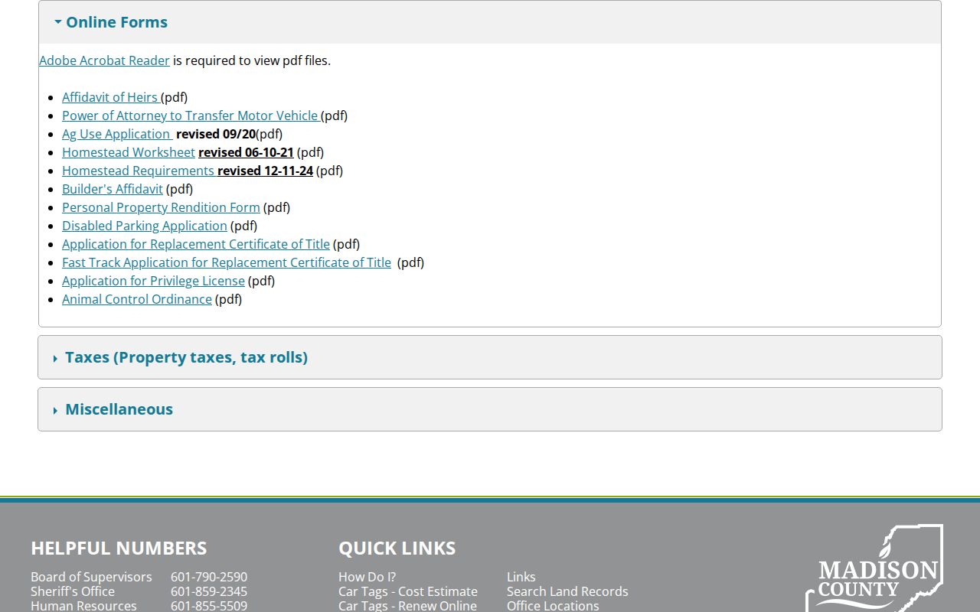Click Board of Supervisors phone number 601-790-2590
Screen dimensions: 980x612
coord(209,577)
